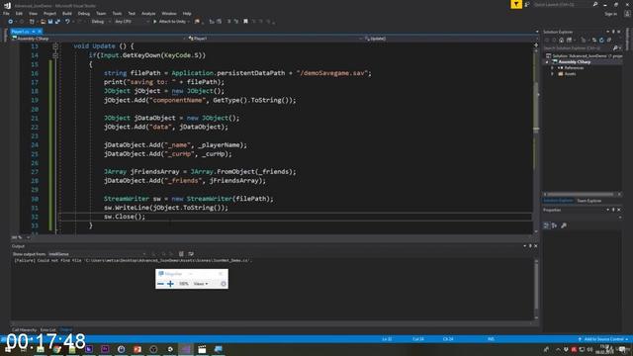Switch to the Call Hierarchy tab
This screenshot has height=356, width=633.
[24, 330]
